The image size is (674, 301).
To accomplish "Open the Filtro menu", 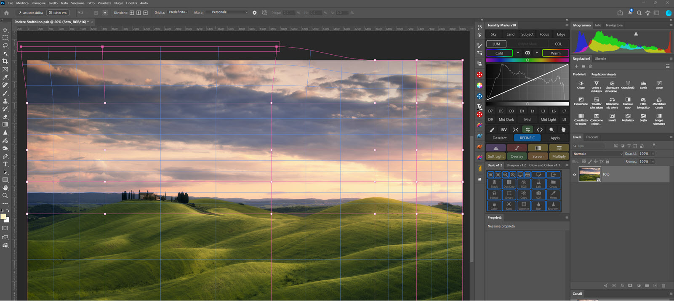I will [91, 3].
